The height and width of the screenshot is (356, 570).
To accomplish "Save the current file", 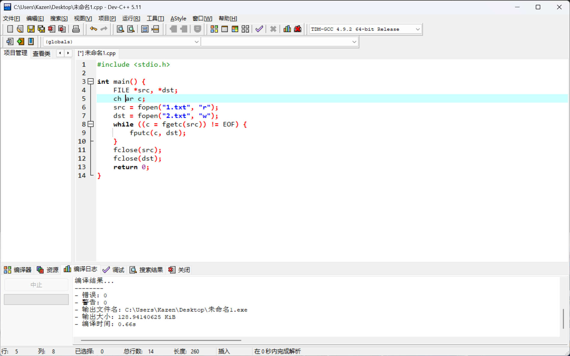I will pyautogui.click(x=30, y=29).
